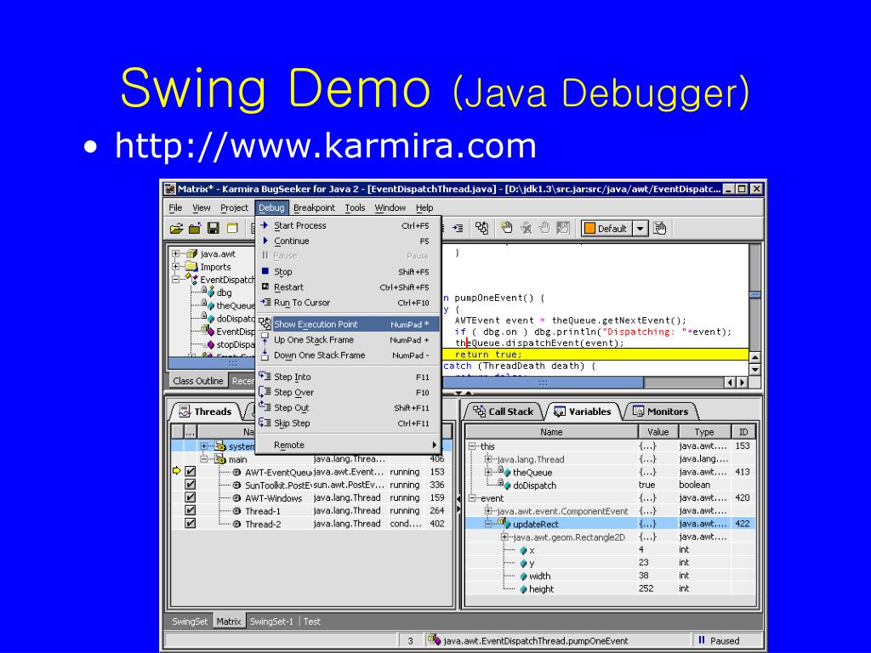The width and height of the screenshot is (871, 653).
Task: Click the BugSeeker app icon in title bar
Action: pyautogui.click(x=170, y=189)
